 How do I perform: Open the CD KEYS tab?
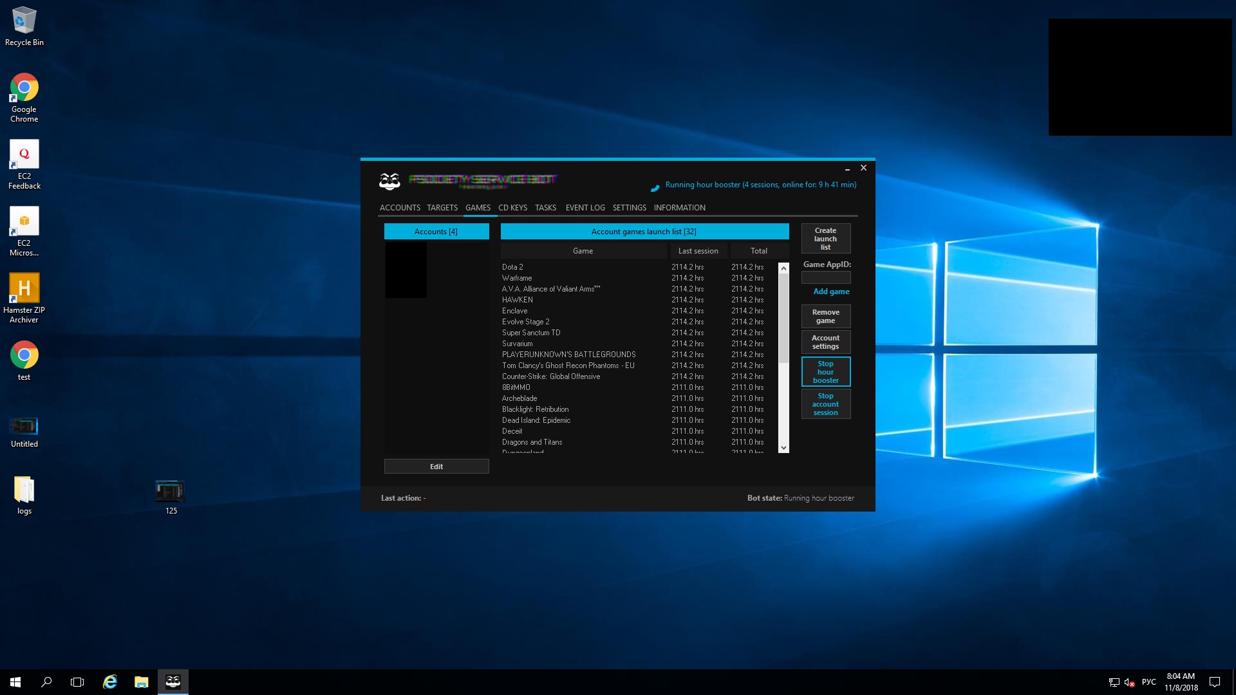(x=512, y=208)
